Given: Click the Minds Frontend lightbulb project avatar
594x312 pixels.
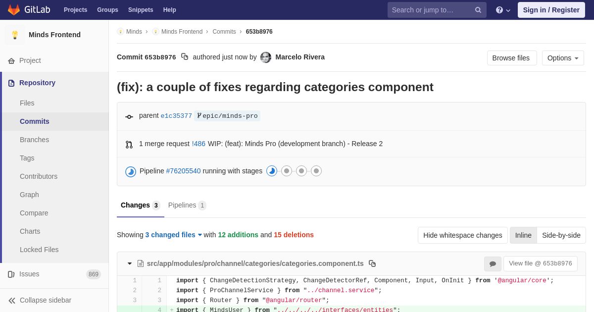Looking at the screenshot, I should click(15, 35).
